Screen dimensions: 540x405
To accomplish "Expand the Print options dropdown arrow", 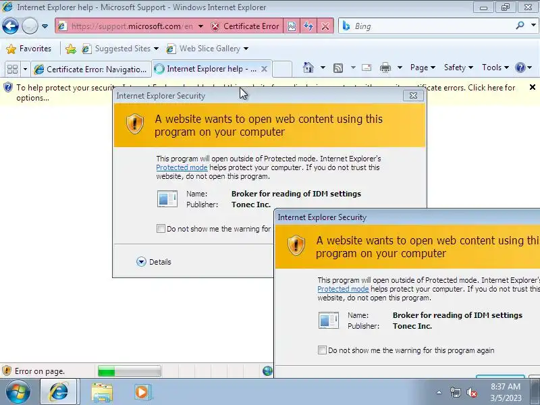I will (x=400, y=67).
